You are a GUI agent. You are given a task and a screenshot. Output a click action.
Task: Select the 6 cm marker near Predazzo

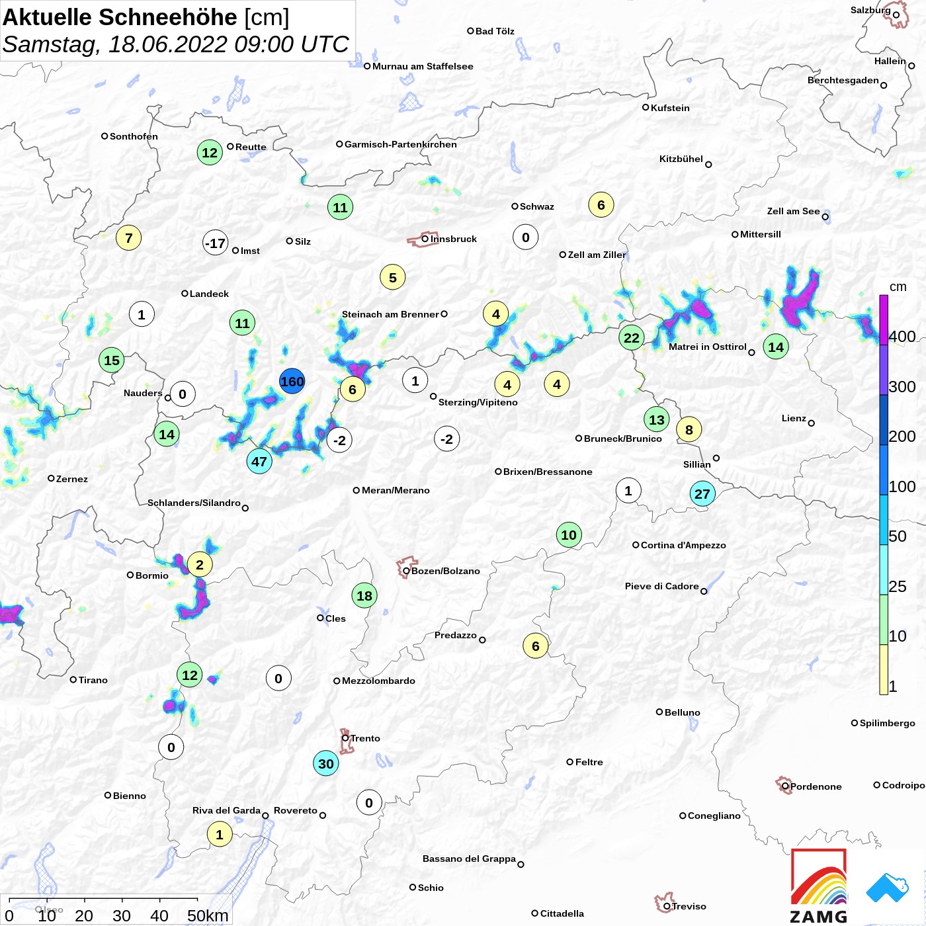(536, 646)
